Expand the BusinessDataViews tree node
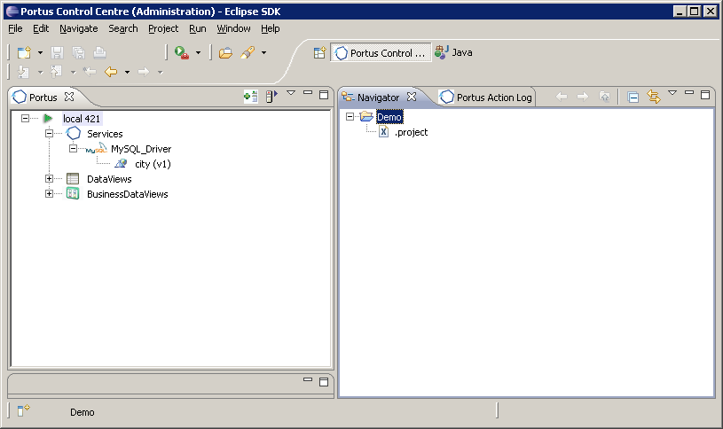This screenshot has height=429, width=723. [50, 193]
